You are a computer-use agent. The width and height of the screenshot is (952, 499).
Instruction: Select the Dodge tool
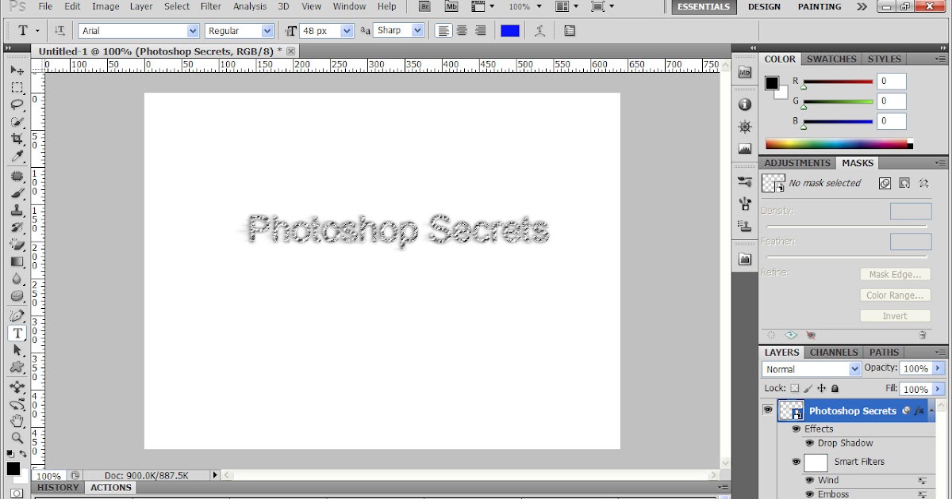[x=17, y=296]
